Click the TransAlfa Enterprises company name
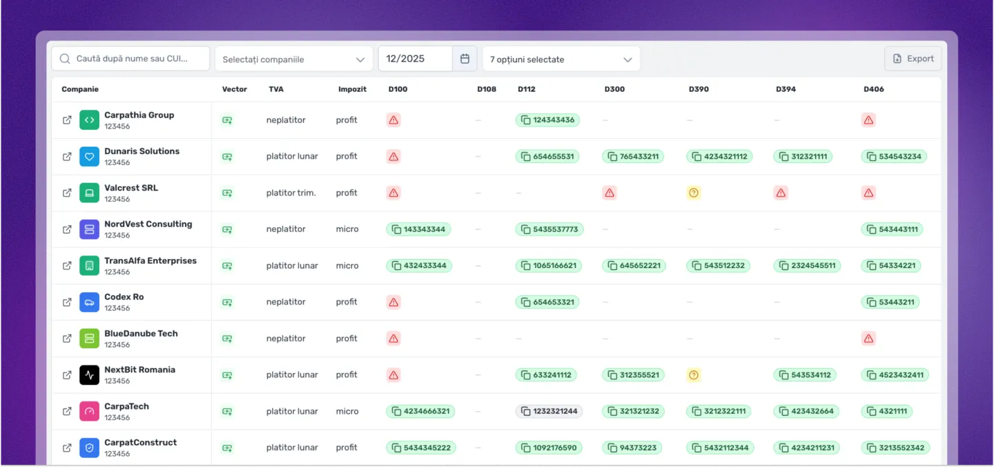The width and height of the screenshot is (994, 467). [x=150, y=260]
